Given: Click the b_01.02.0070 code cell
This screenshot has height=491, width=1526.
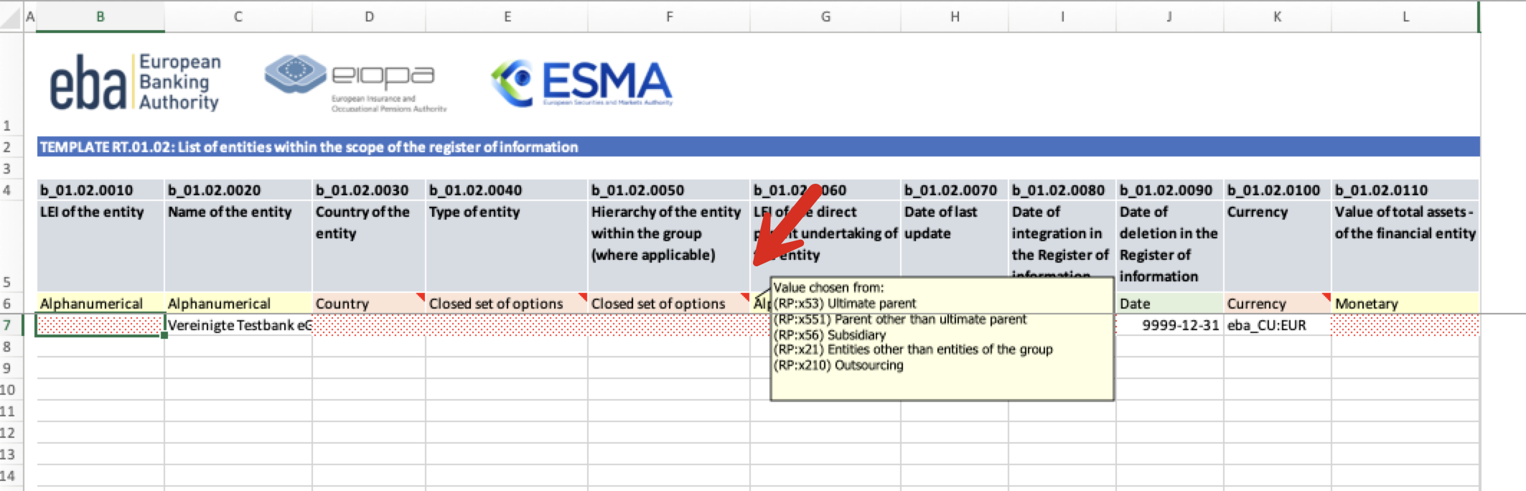Looking at the screenshot, I should pyautogui.click(x=954, y=190).
